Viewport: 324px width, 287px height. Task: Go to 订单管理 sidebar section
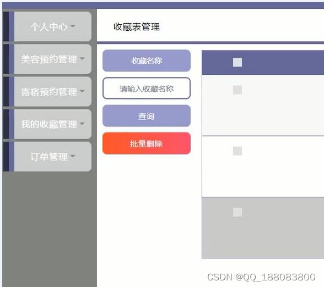(x=53, y=157)
